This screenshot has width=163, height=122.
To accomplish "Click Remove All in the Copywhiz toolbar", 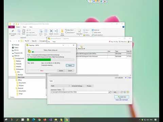I will coord(81,47).
